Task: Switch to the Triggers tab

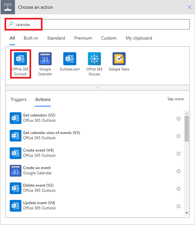Action: [x=19, y=99]
